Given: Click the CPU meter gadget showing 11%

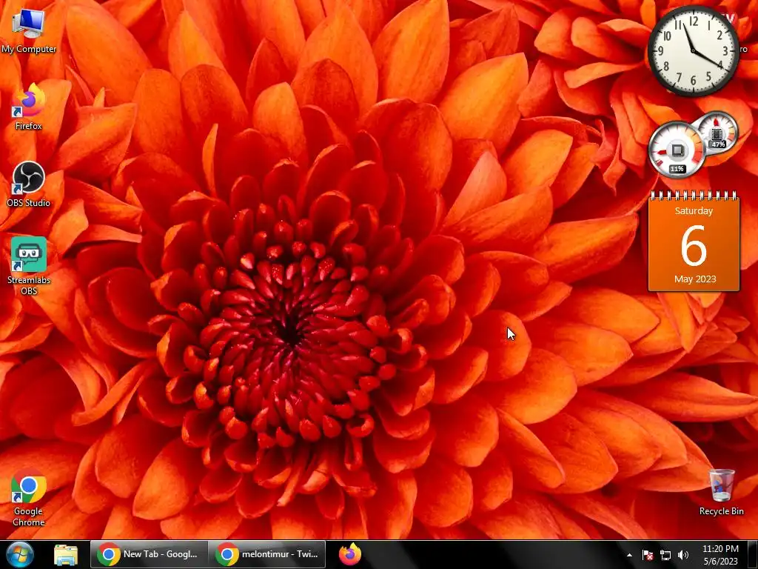Looking at the screenshot, I should coord(677,150).
